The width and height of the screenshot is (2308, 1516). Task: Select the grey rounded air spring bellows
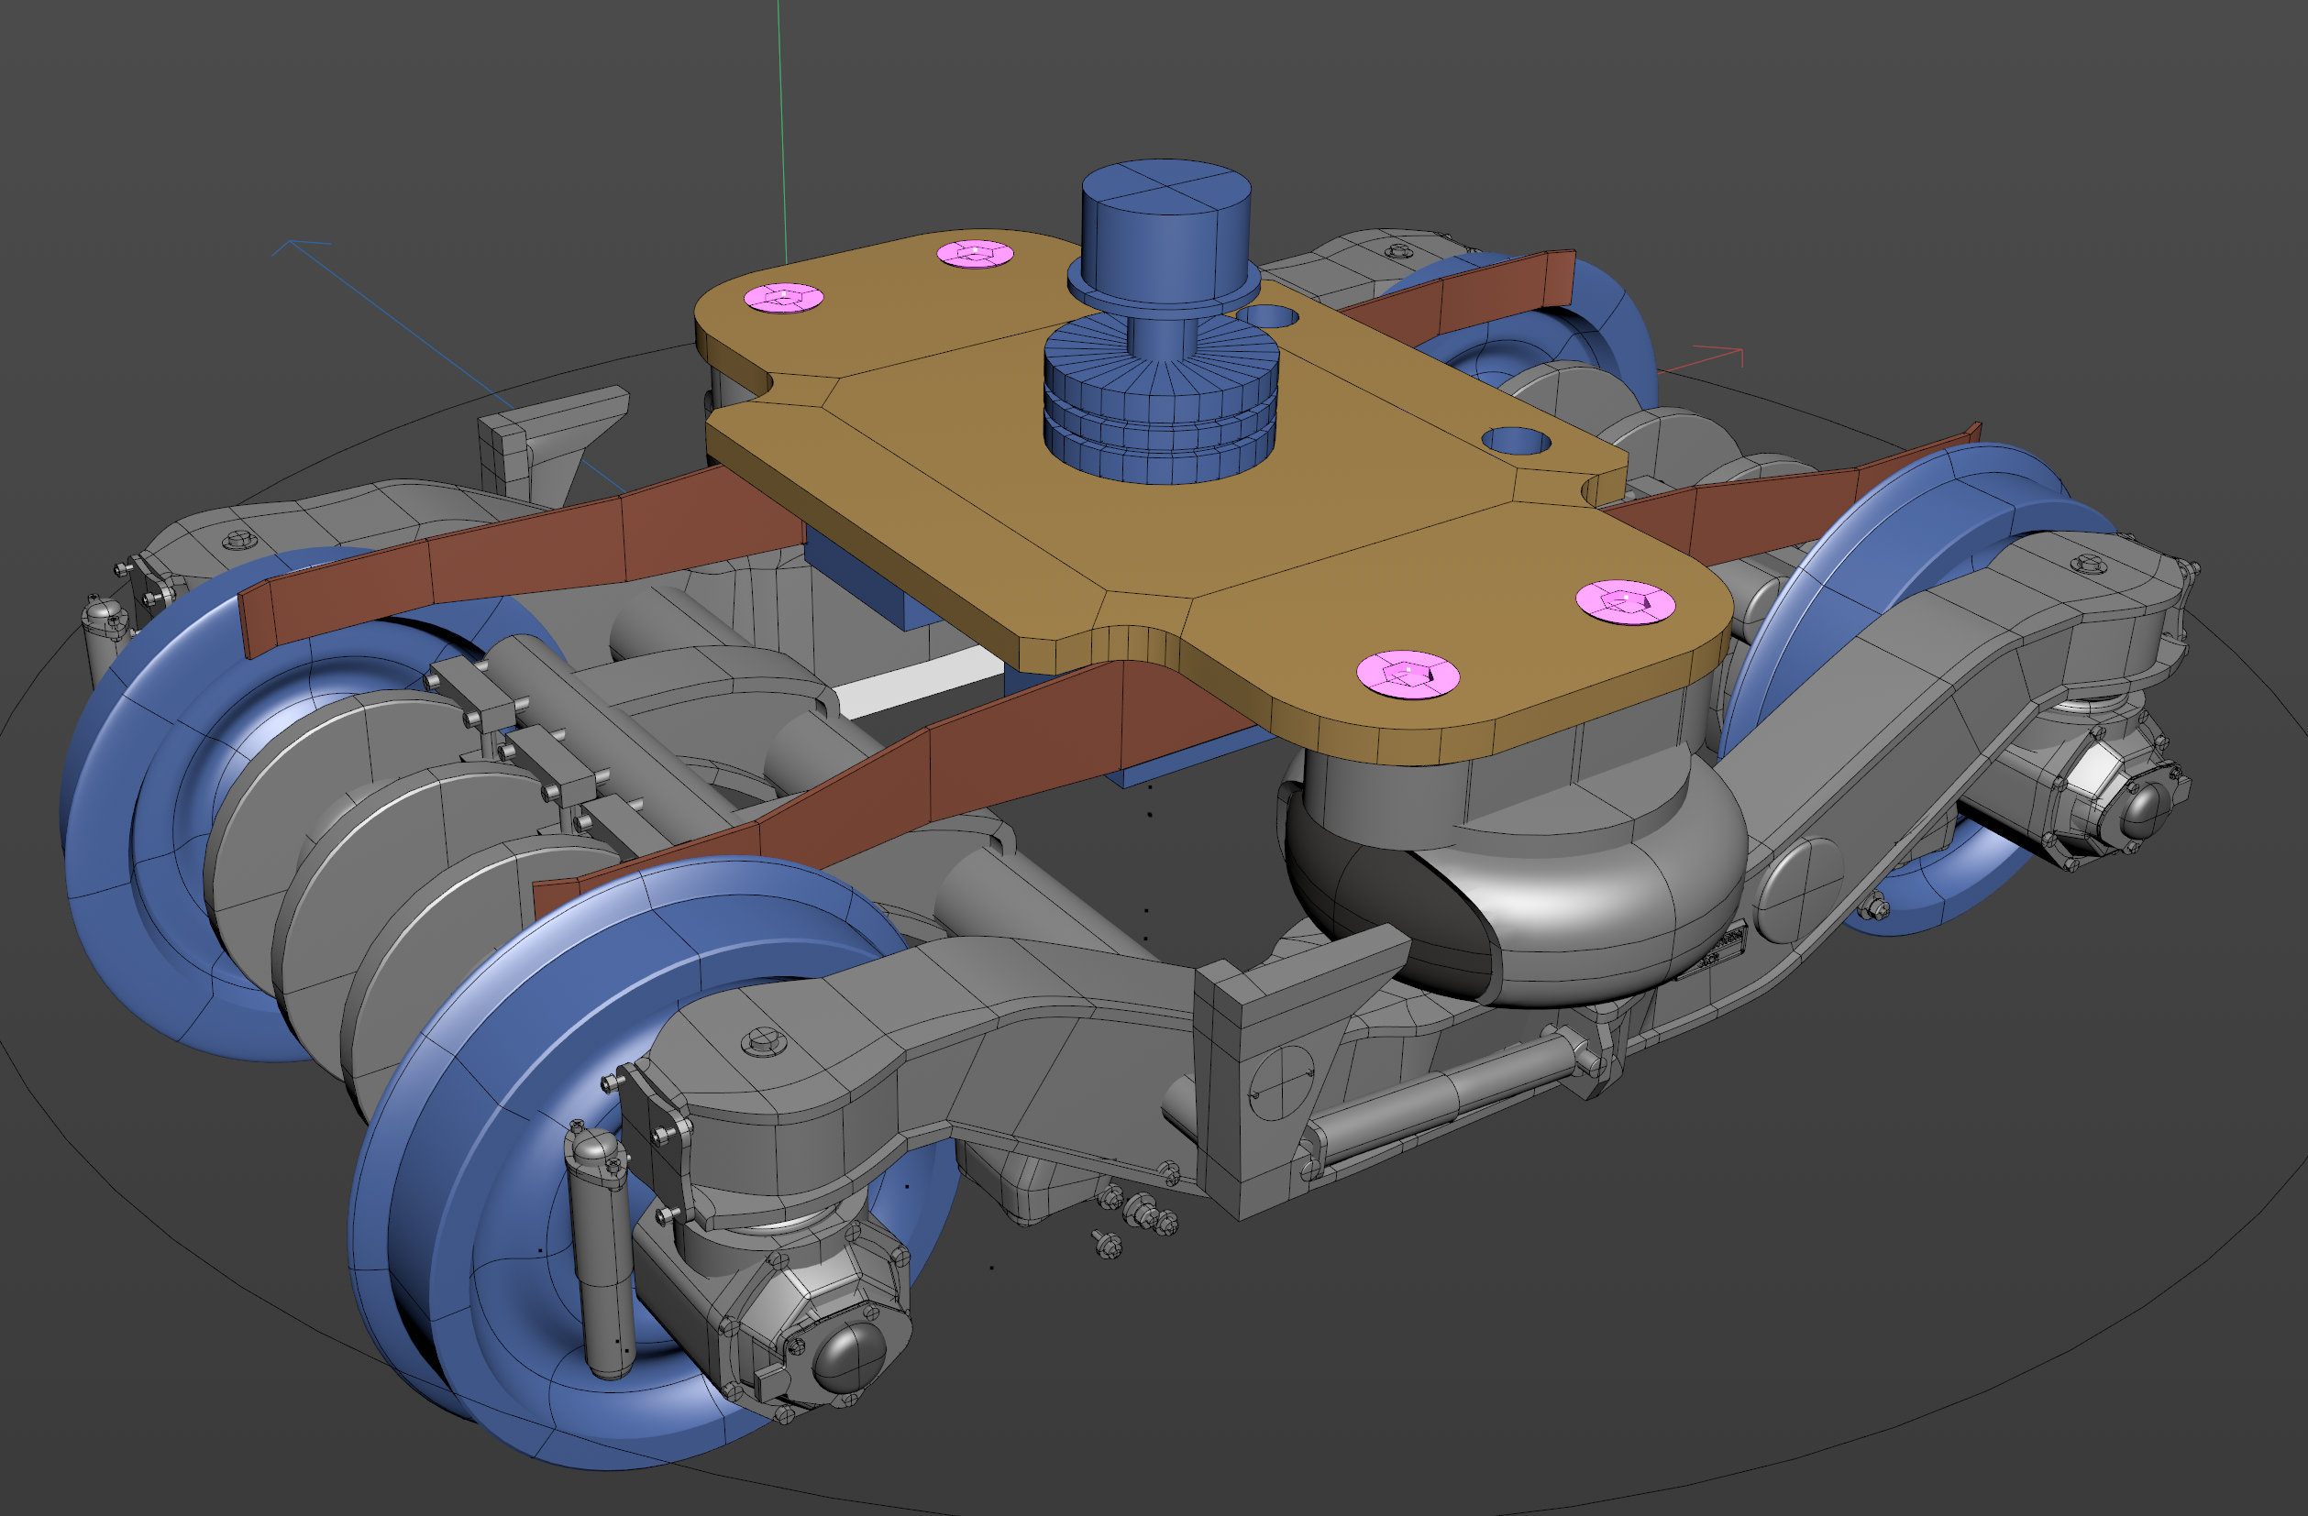[x=1513, y=892]
